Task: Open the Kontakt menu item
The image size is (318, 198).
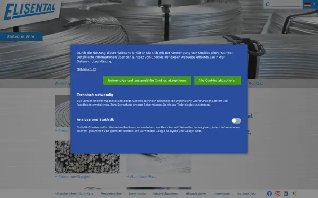Action: (x=255, y=83)
